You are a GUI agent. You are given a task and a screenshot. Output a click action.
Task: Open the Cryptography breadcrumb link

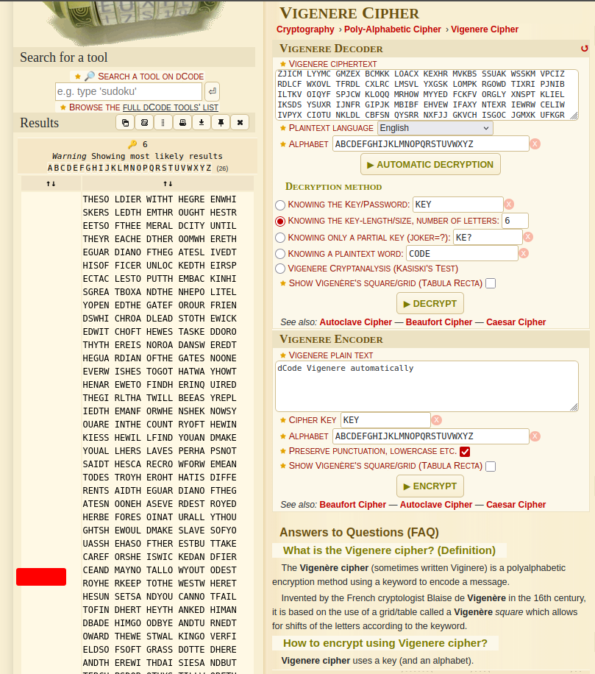(x=305, y=29)
